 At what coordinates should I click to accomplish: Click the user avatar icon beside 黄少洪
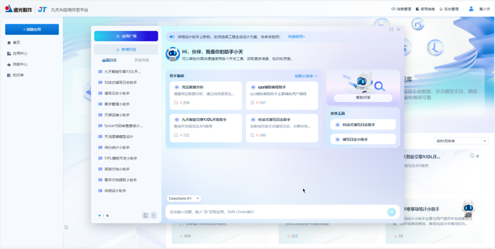tap(471, 9)
